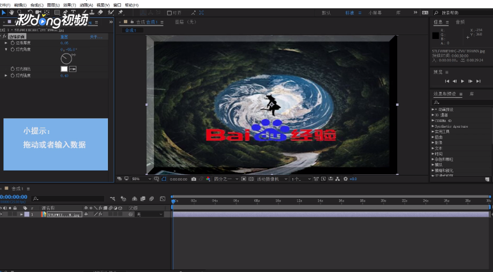Open the 编辑(E) menu
493x272 pixels.
click(20, 5)
